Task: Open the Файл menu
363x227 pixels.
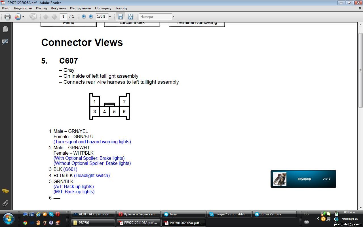Action: pyautogui.click(x=6, y=8)
